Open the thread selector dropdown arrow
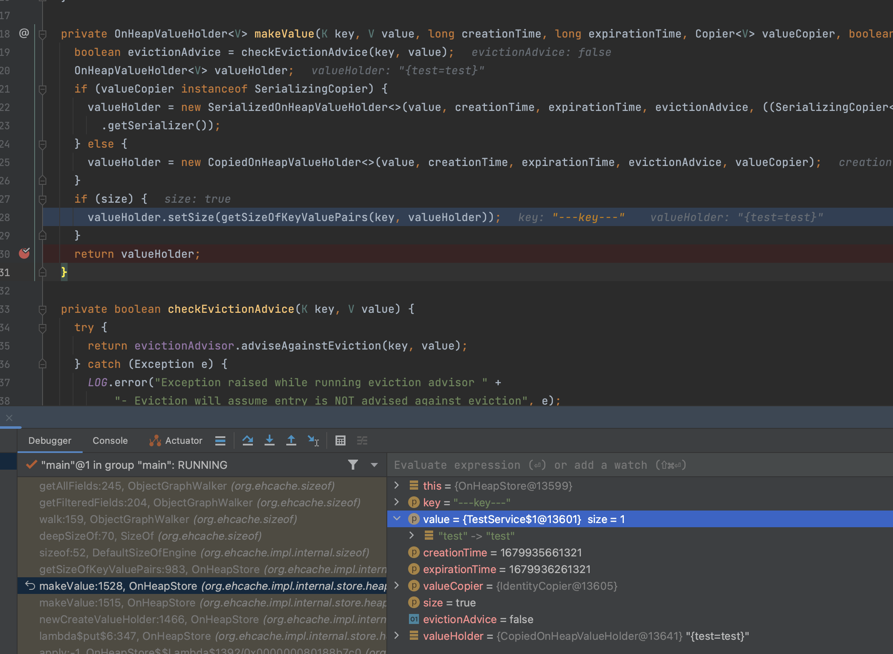893x654 pixels. tap(374, 465)
